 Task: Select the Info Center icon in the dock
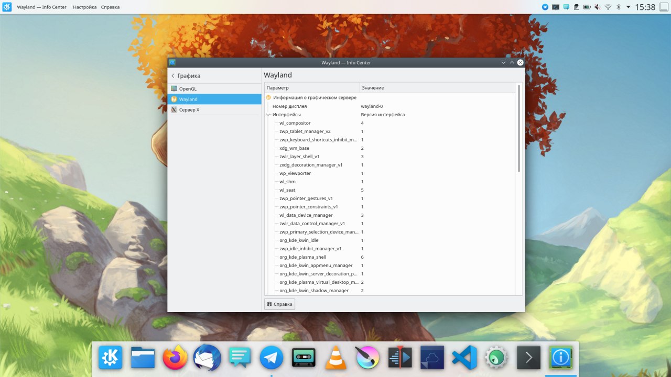click(561, 358)
